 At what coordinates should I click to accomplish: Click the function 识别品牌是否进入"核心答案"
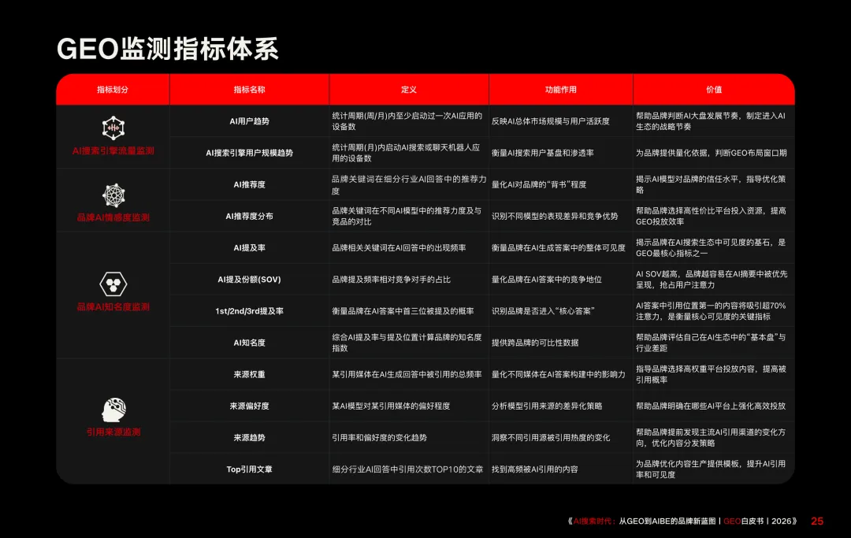543,311
